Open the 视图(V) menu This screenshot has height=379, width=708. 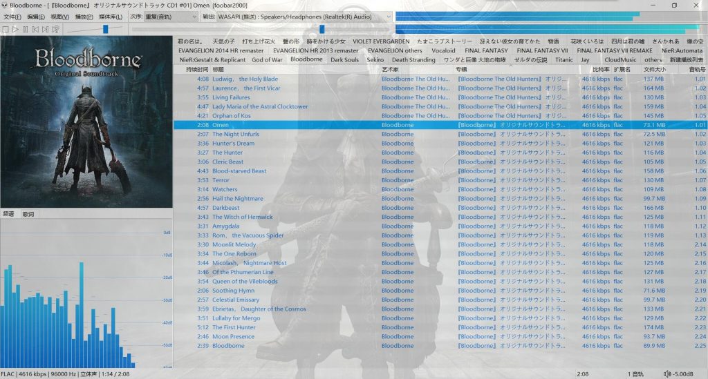tap(59, 17)
